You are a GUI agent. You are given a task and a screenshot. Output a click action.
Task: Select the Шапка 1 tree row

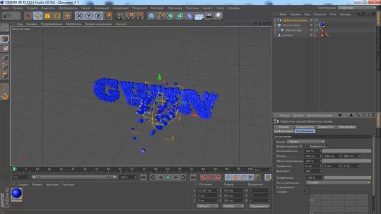288,35
